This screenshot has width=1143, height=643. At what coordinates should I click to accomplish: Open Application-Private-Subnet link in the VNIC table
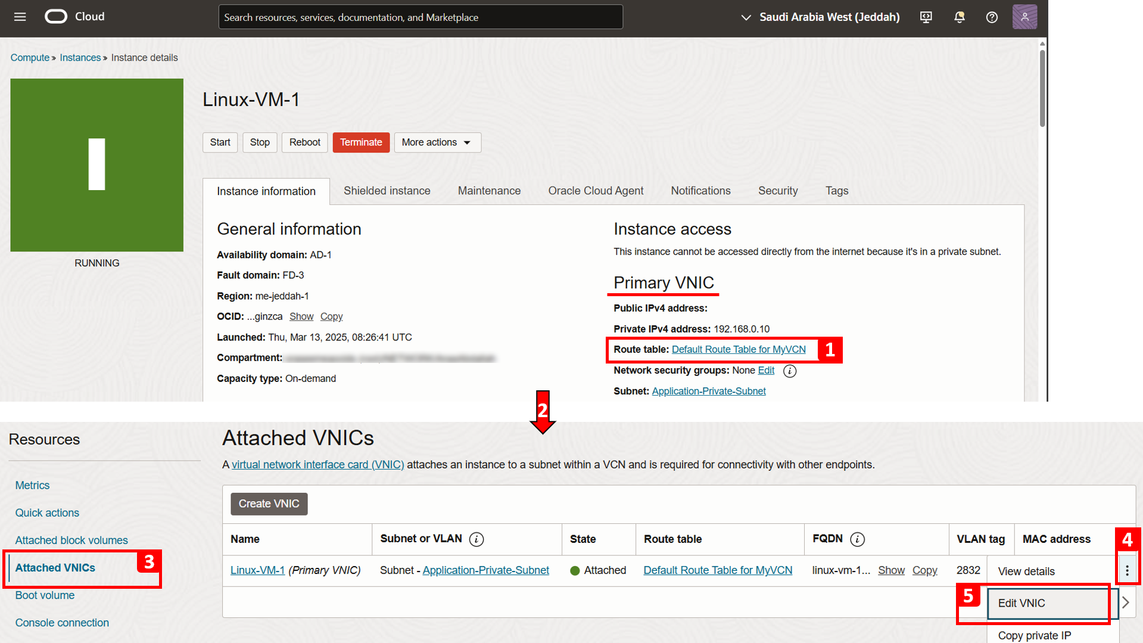(x=485, y=570)
